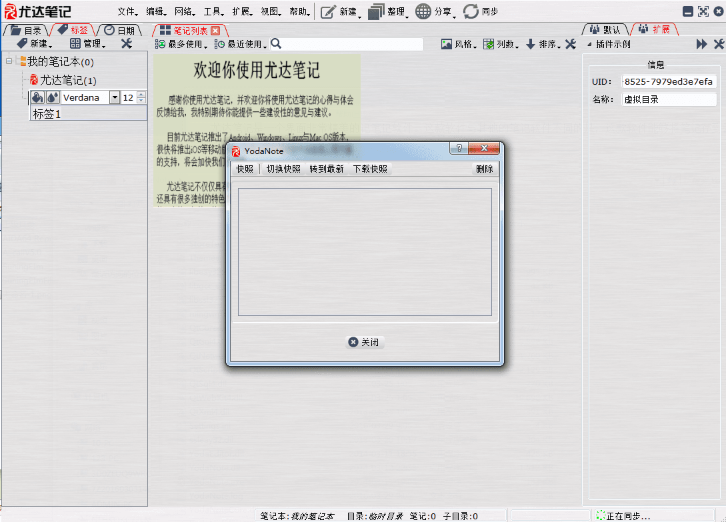Click the 删除 button in dialog
The image size is (726, 522).
(x=484, y=169)
